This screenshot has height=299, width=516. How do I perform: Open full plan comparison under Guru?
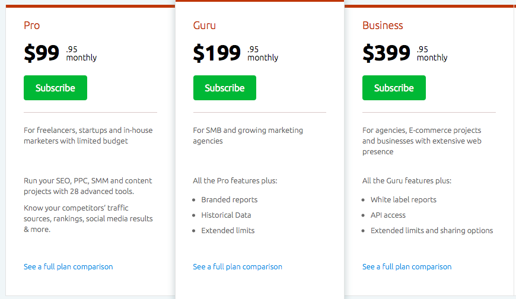pos(238,267)
